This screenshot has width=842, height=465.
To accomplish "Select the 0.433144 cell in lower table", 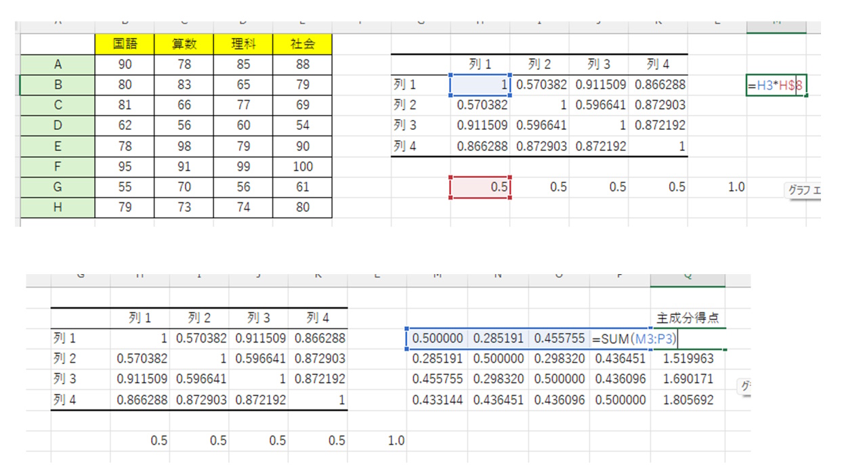I will (x=437, y=400).
